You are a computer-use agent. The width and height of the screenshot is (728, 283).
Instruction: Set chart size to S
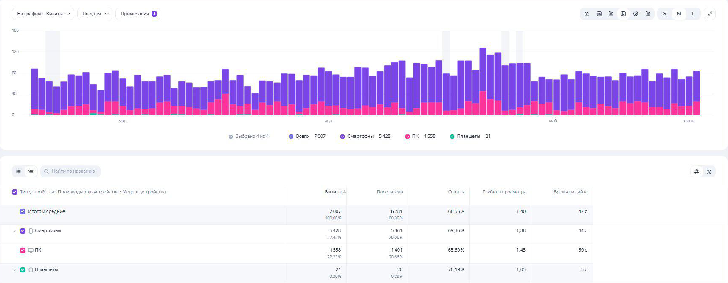665,14
